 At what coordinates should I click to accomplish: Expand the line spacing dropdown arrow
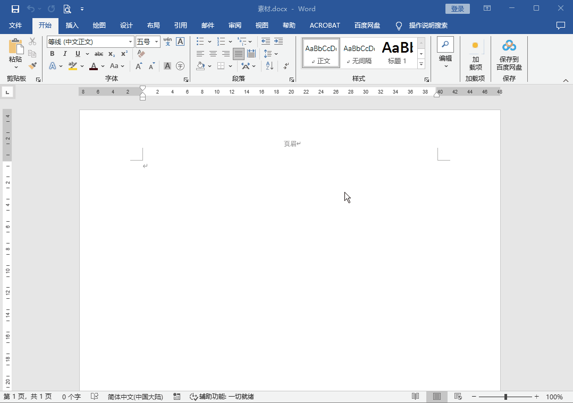pos(276,54)
